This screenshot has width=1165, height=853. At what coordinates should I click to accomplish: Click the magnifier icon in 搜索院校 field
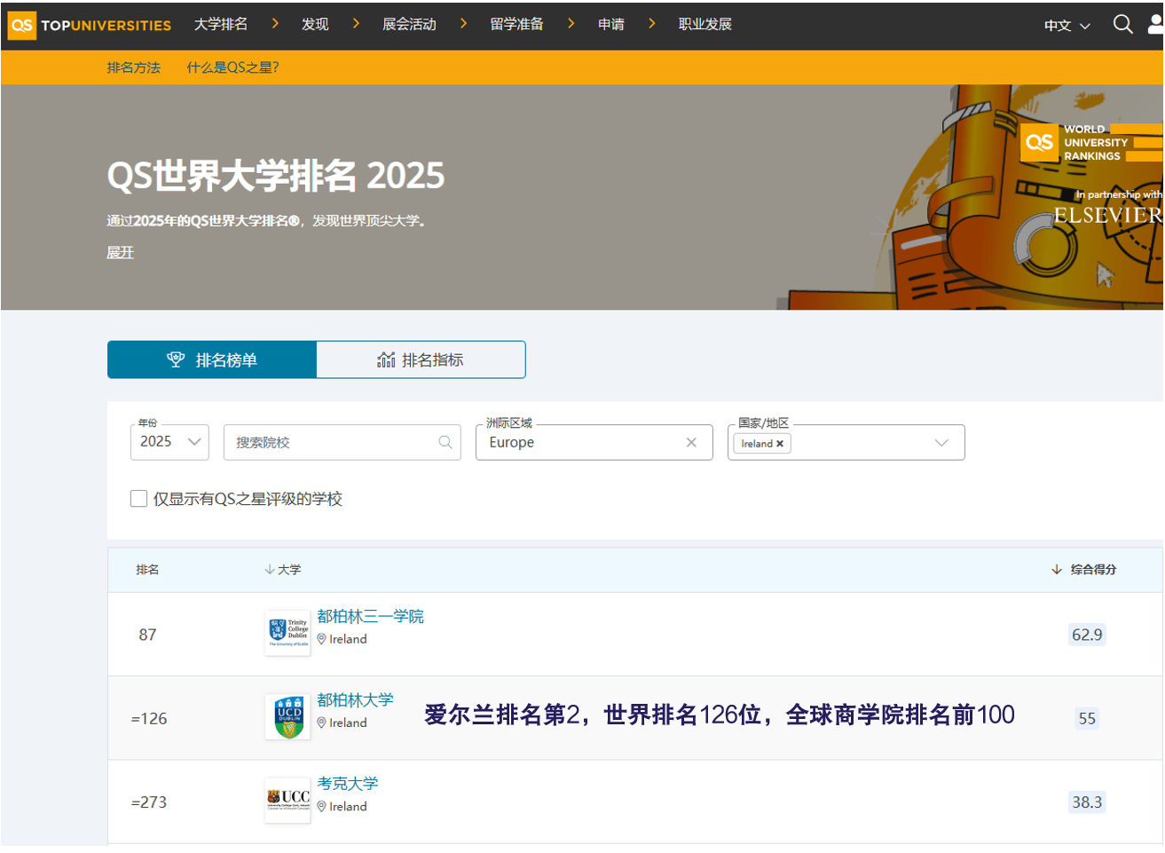pyautogui.click(x=445, y=442)
